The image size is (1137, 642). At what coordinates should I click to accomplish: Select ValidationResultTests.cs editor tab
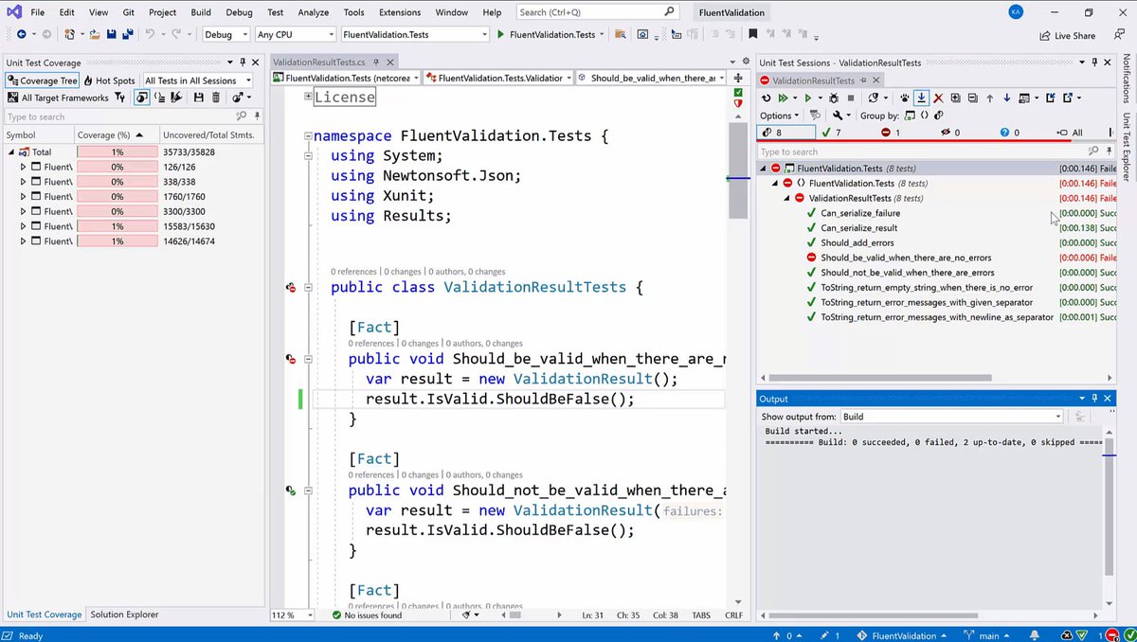pyautogui.click(x=318, y=62)
